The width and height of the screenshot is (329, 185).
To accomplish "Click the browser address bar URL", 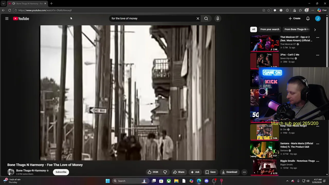I will click(x=45, y=10).
